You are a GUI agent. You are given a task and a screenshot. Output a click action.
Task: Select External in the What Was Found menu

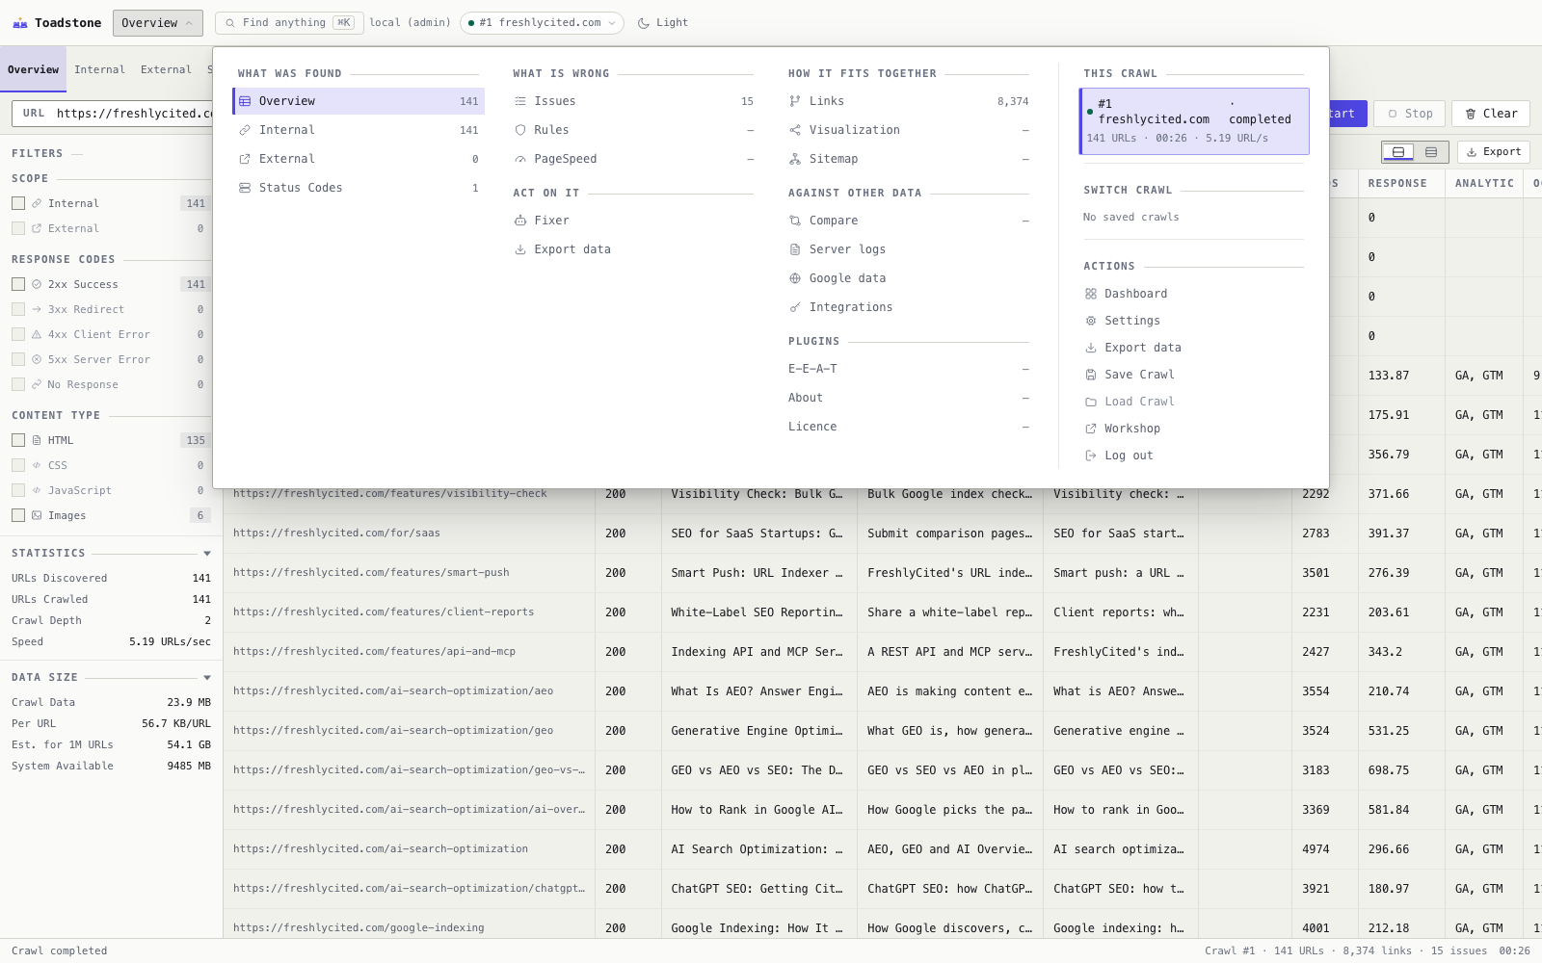[359, 159]
